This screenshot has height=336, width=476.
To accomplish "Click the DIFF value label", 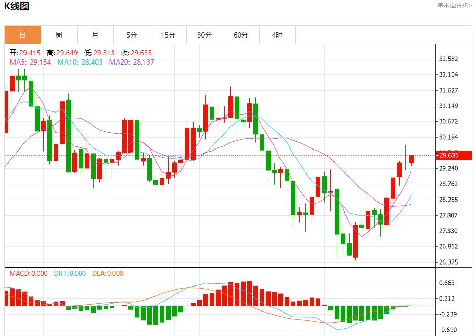I will (69, 273).
